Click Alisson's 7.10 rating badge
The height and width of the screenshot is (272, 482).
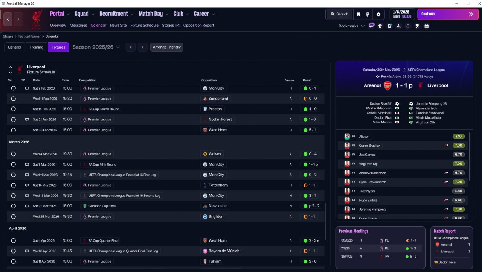tap(459, 137)
